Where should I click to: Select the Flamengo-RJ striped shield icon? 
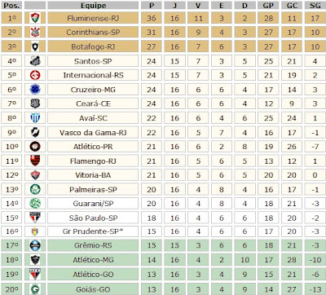(x=35, y=161)
